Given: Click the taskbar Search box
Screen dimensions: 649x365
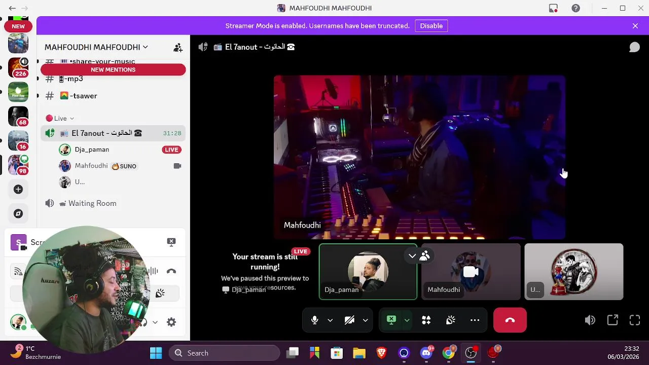Looking at the screenshot, I should (224, 353).
